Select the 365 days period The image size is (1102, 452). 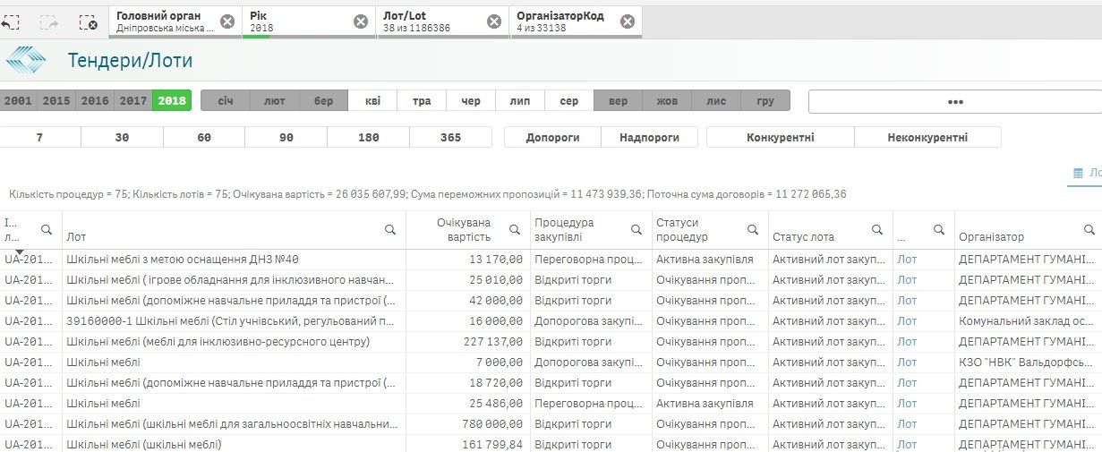[450, 138]
